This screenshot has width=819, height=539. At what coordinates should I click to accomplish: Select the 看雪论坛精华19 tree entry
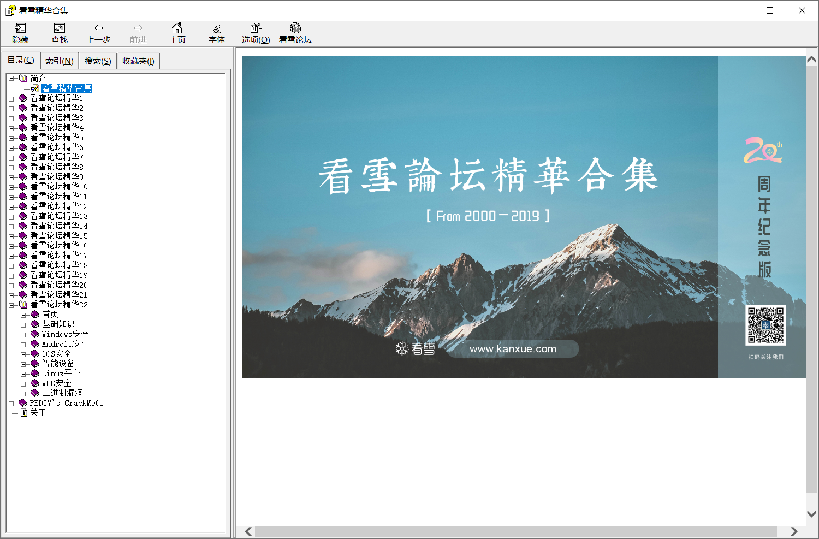(59, 275)
